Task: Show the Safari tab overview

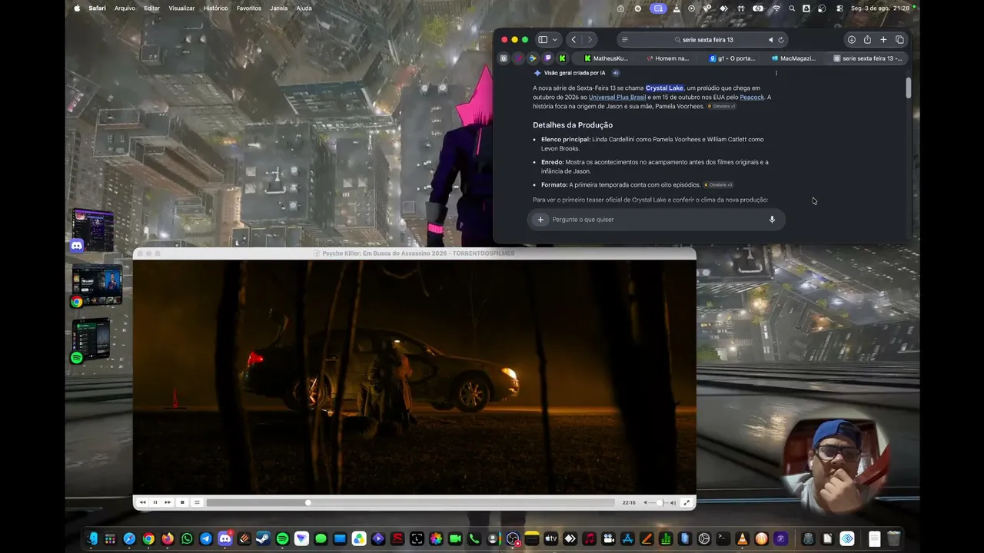Action: coord(899,40)
